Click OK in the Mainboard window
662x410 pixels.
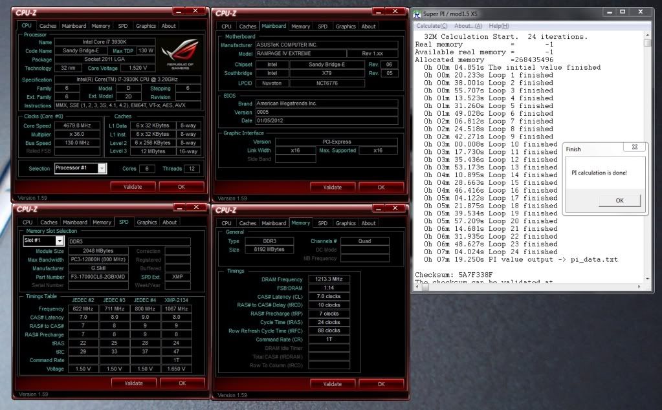tap(381, 187)
